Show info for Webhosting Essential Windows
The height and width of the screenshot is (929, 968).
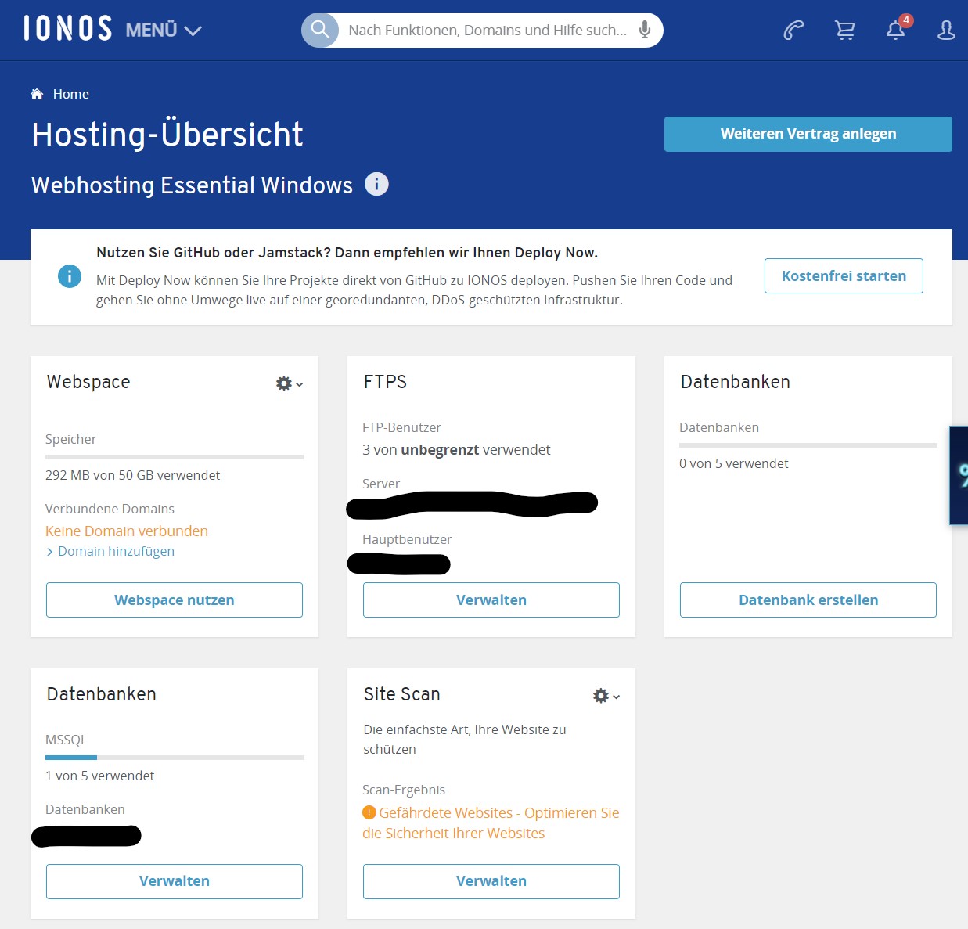pos(376,184)
